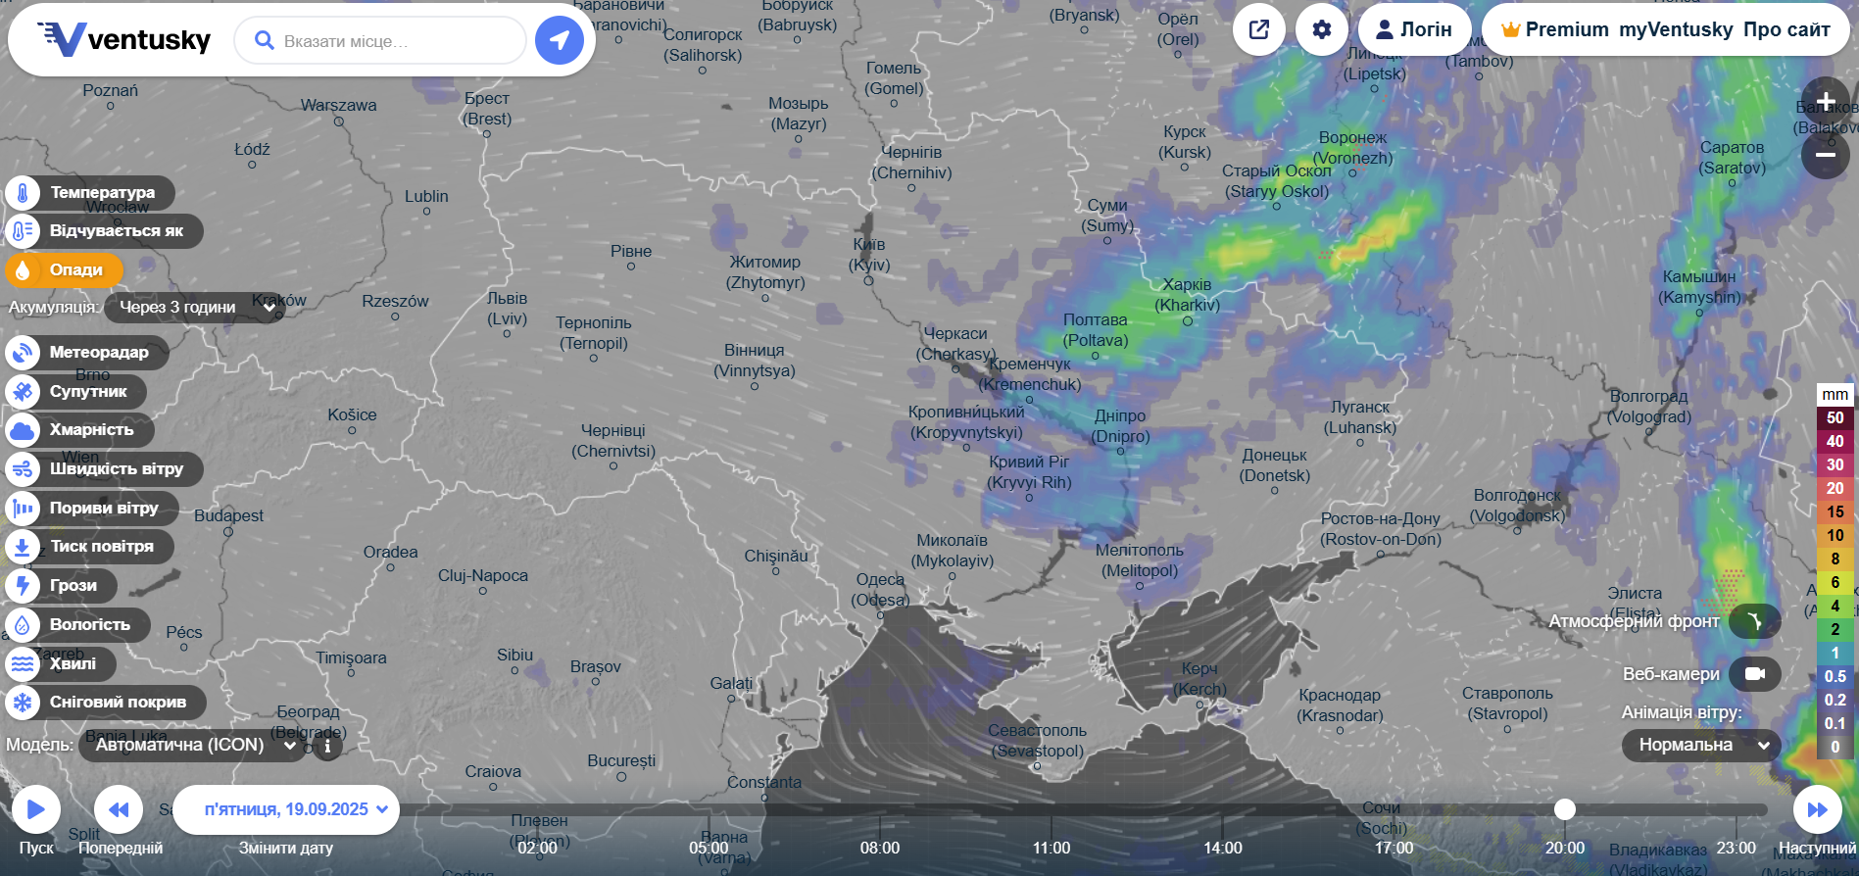Expand the Модель 'Автоматична (ICON)' dropdown

point(193,745)
